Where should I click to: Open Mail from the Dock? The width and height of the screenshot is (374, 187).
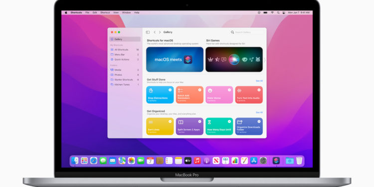113,161
